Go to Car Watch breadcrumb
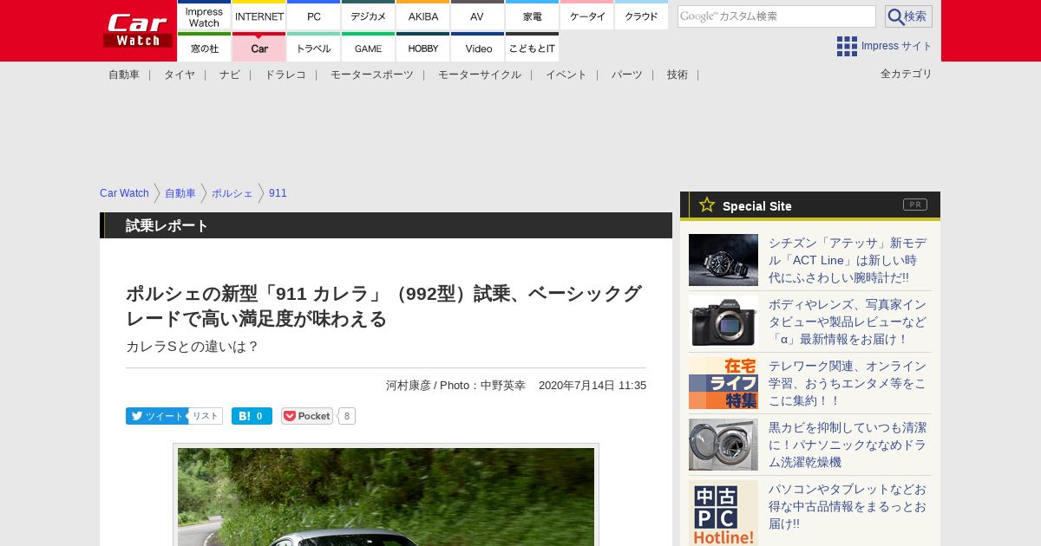This screenshot has width=1041, height=546. (124, 193)
